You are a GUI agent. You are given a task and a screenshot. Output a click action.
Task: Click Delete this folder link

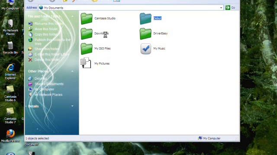(x=47, y=60)
